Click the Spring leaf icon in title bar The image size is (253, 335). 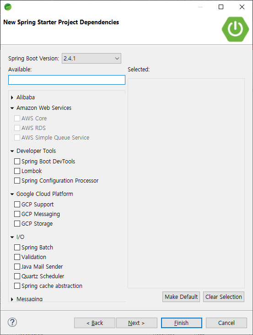[x=8, y=7]
